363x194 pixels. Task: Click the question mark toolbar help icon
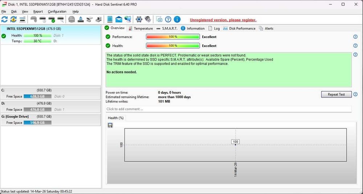click(x=168, y=20)
